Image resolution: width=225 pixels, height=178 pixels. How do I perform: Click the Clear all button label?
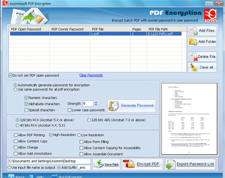[x=206, y=67]
